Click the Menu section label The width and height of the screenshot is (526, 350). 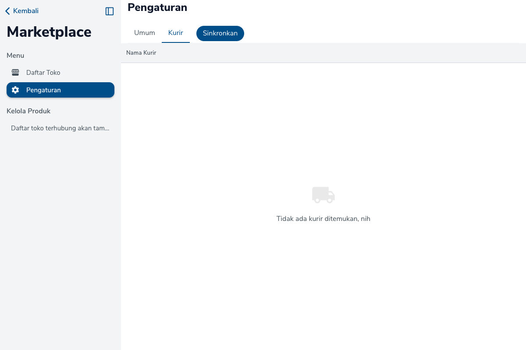click(x=15, y=56)
